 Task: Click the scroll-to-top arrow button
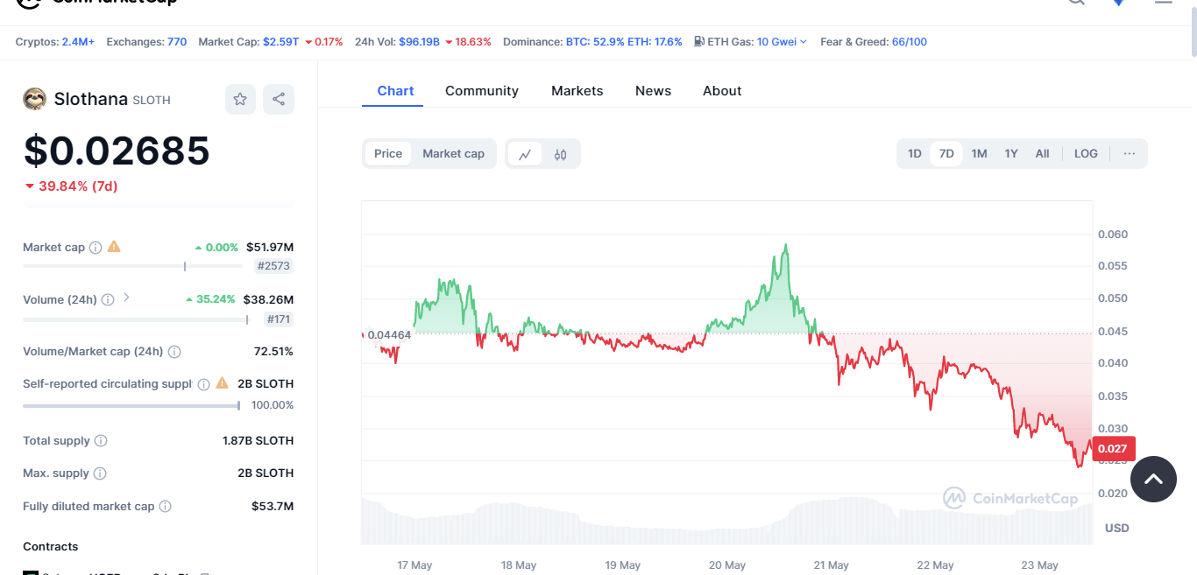click(1153, 479)
